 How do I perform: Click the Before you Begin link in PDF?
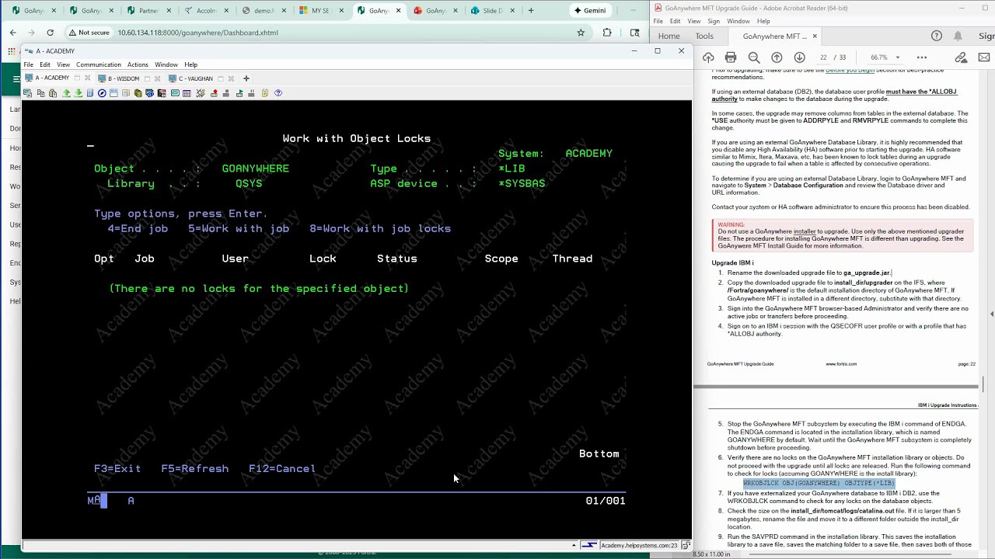[x=850, y=71]
